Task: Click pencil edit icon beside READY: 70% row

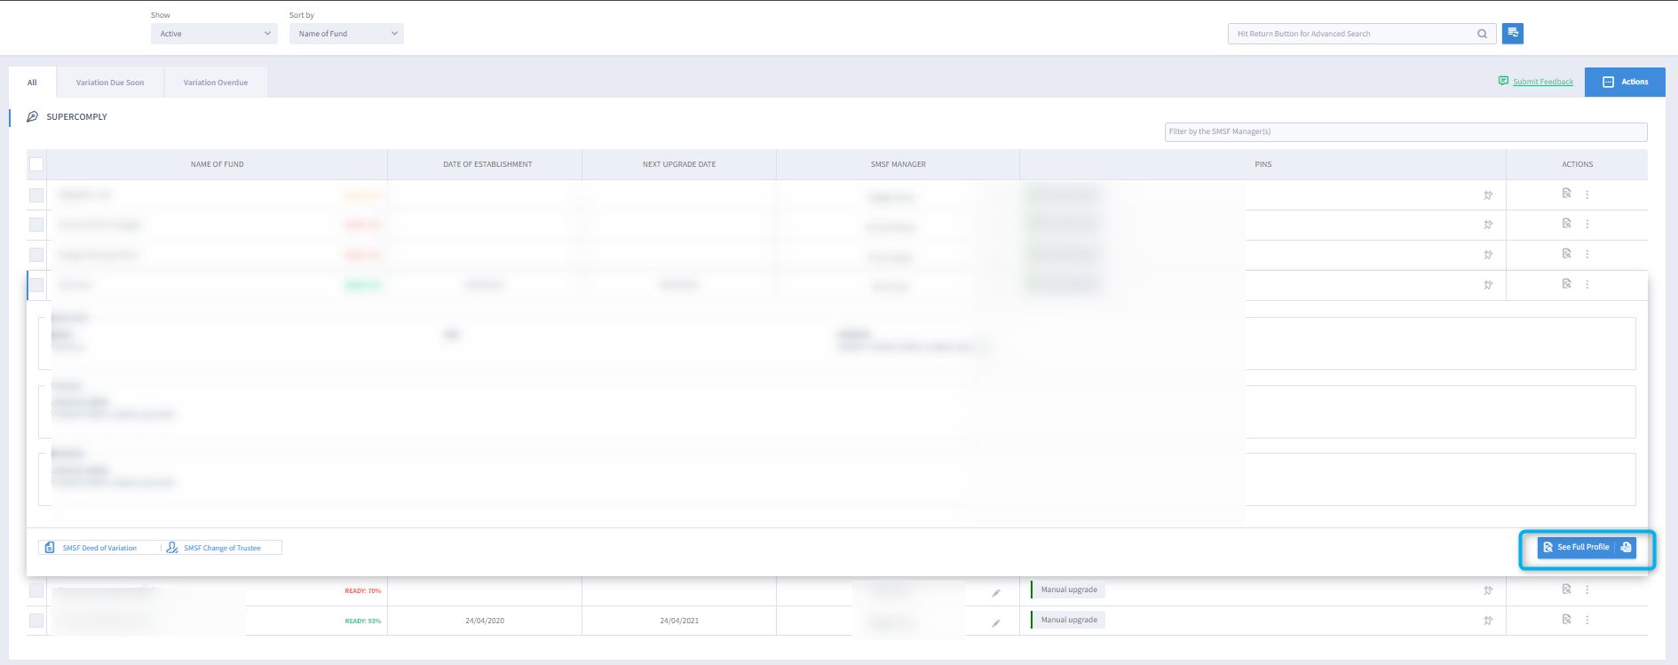Action: 996,593
